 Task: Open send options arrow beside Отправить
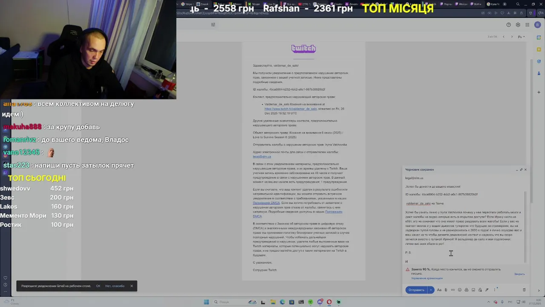coord(431,290)
